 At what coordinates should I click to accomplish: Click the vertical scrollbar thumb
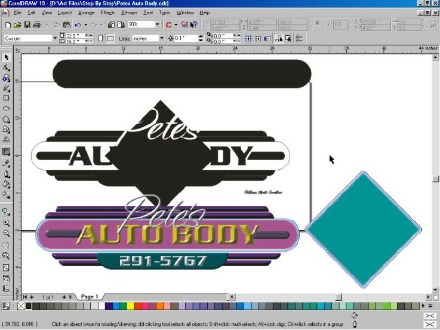tap(435, 179)
